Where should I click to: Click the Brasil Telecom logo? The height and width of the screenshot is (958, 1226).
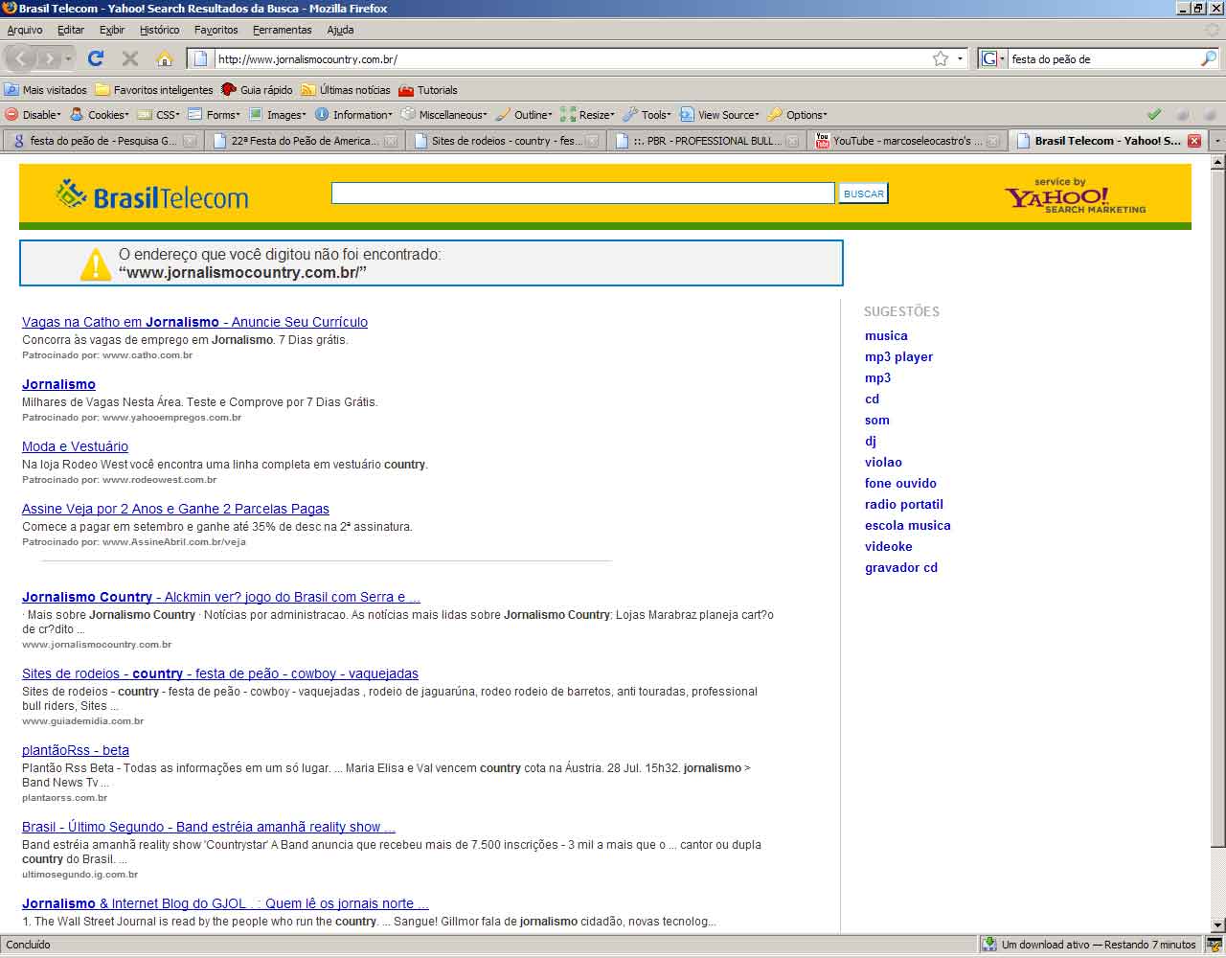tap(151, 194)
